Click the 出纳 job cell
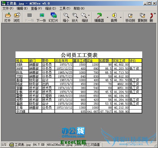The image size is (158, 148). coord(48,84)
